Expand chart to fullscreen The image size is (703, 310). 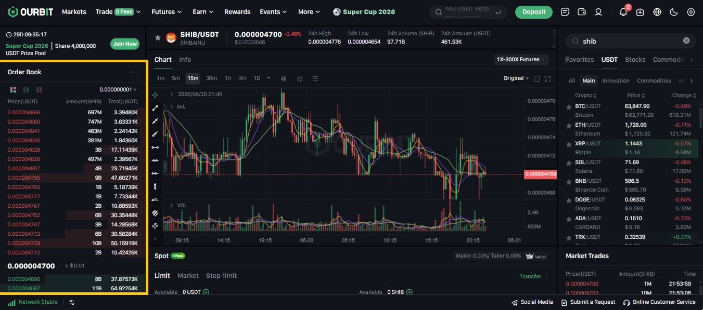click(548, 78)
